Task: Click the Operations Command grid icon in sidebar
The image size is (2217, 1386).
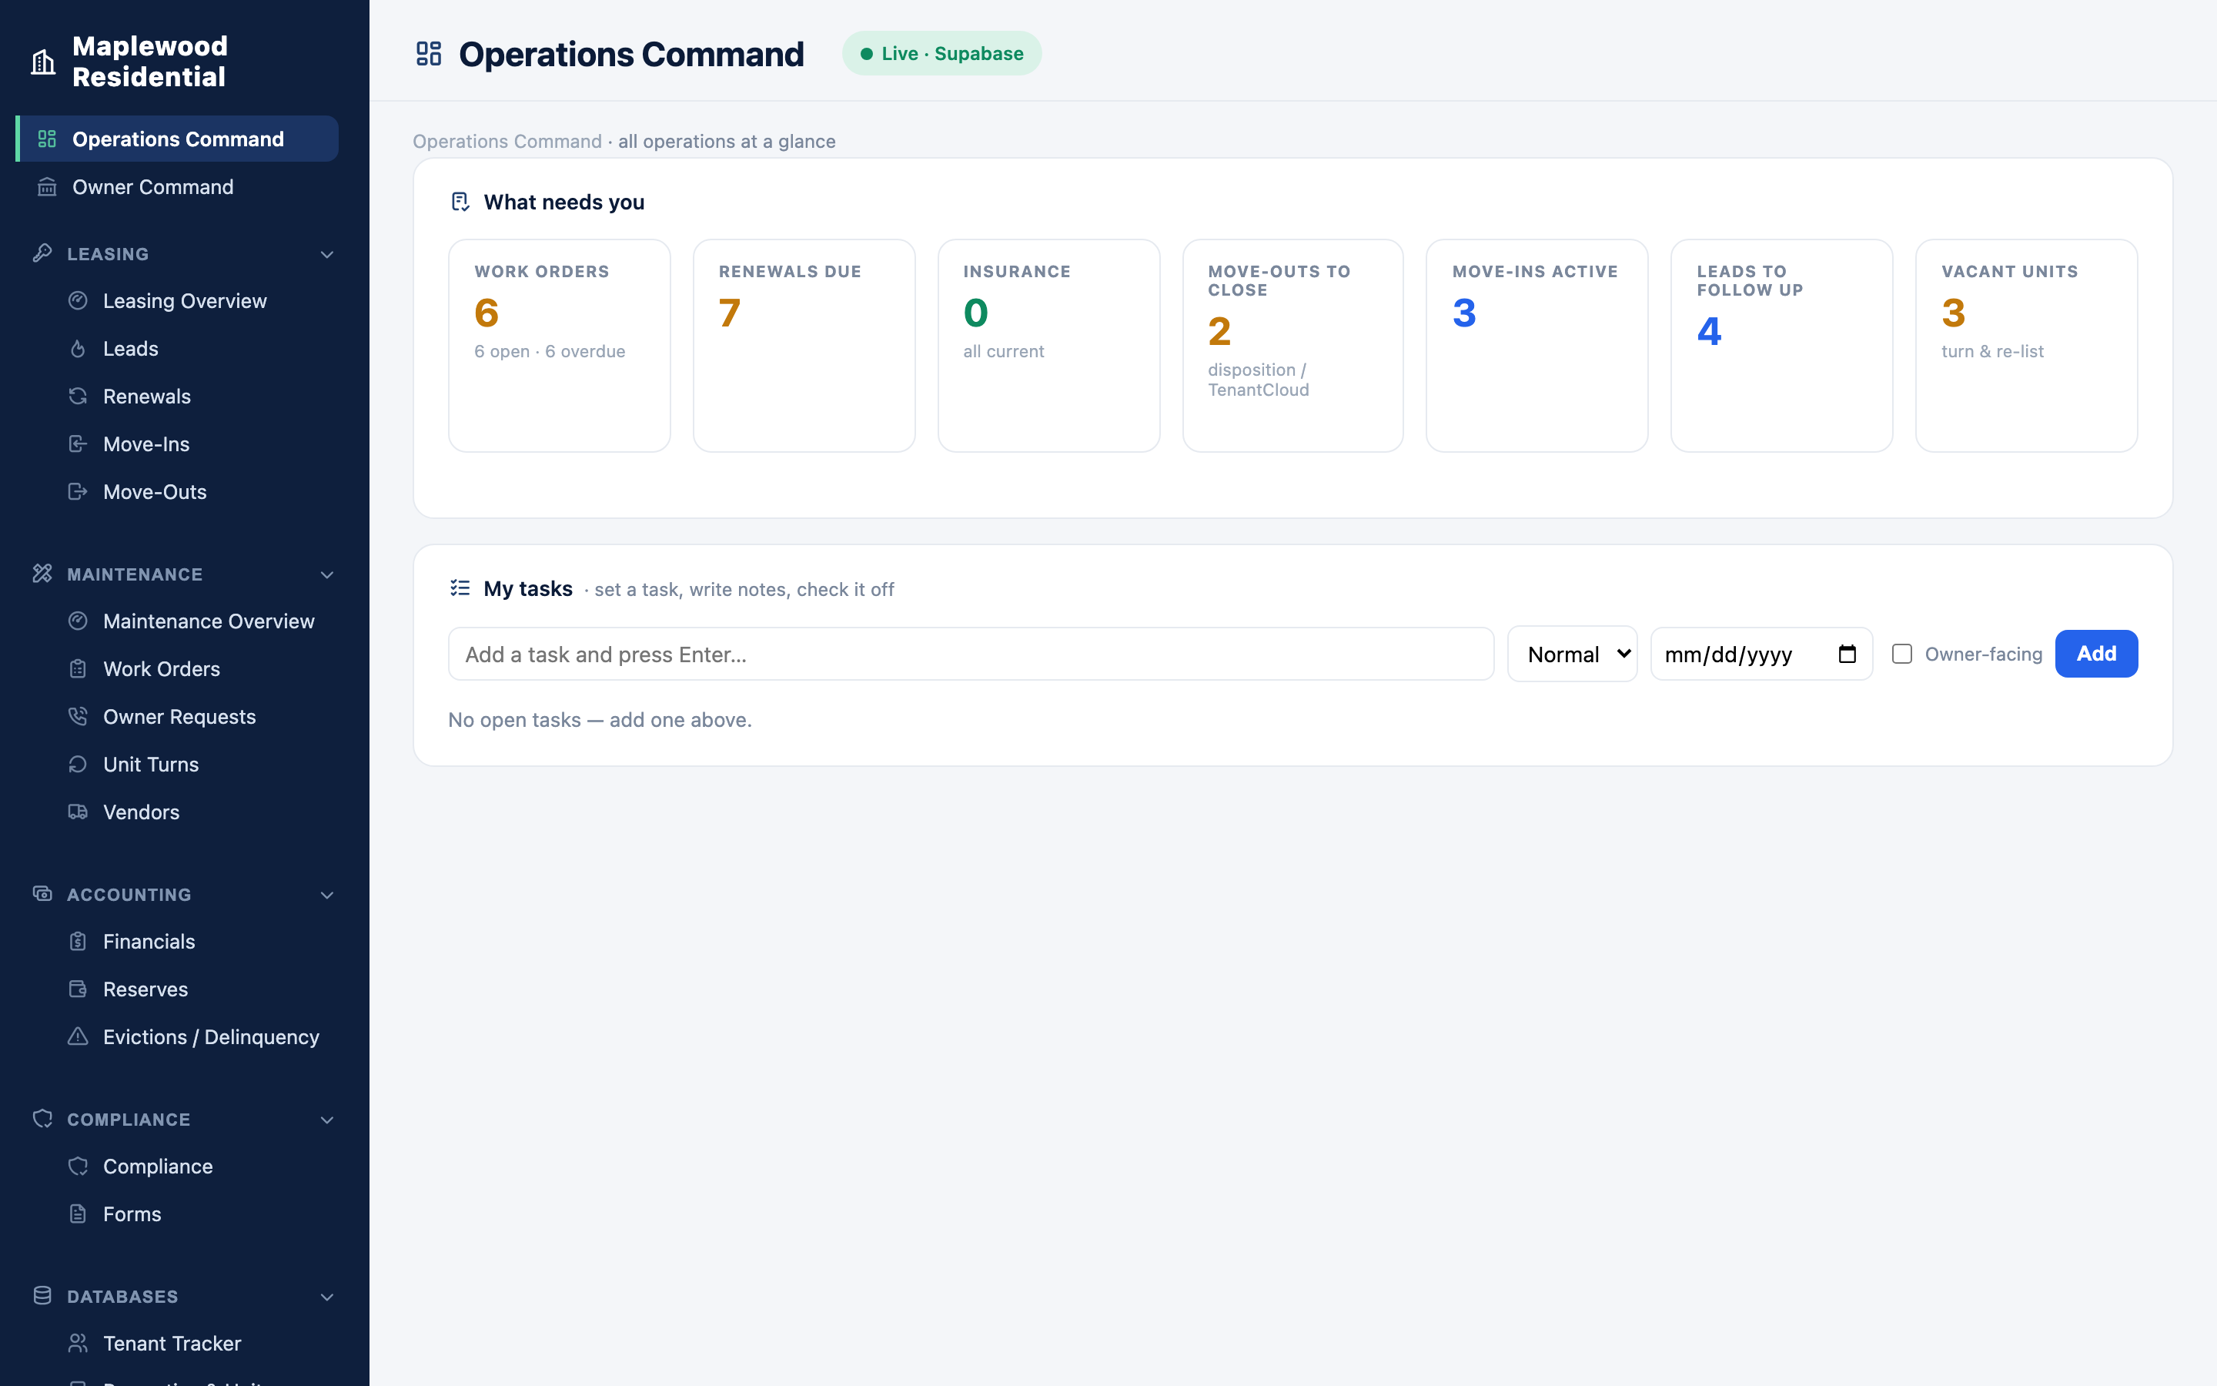Action: tap(47, 139)
